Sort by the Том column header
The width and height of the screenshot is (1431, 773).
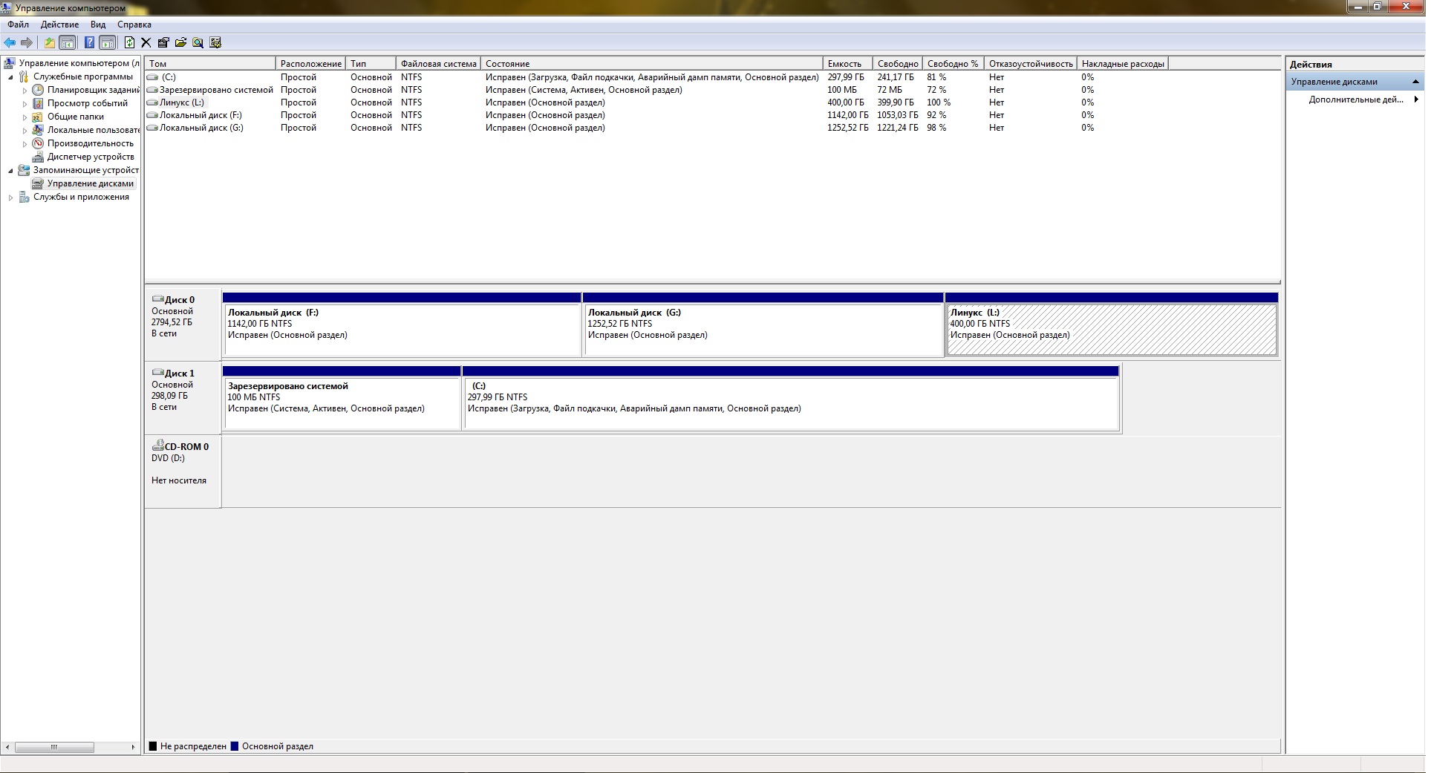[210, 64]
